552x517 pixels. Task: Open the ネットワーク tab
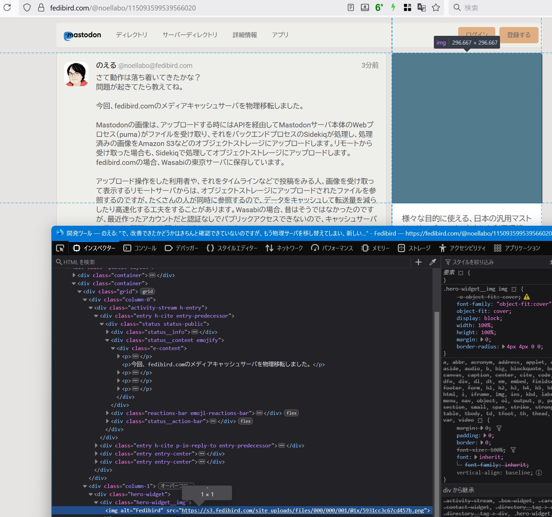pyautogui.click(x=284, y=248)
